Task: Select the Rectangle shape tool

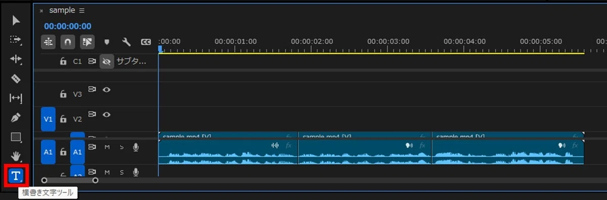Action: [x=16, y=137]
